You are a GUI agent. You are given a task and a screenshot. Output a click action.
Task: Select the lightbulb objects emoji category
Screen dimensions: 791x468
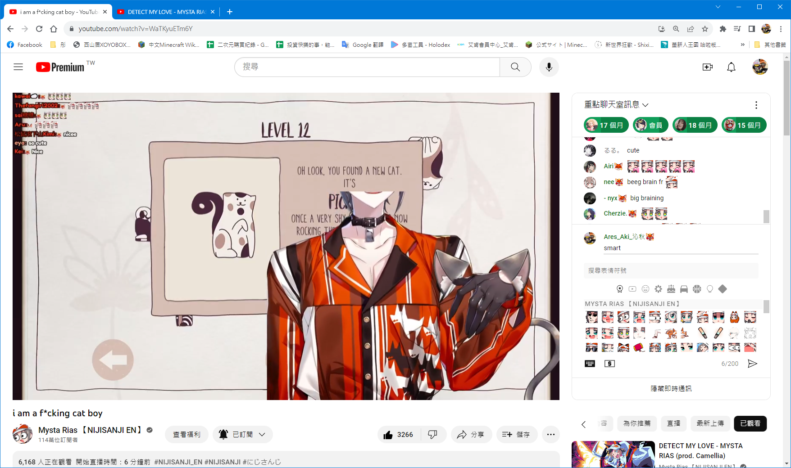[710, 289]
